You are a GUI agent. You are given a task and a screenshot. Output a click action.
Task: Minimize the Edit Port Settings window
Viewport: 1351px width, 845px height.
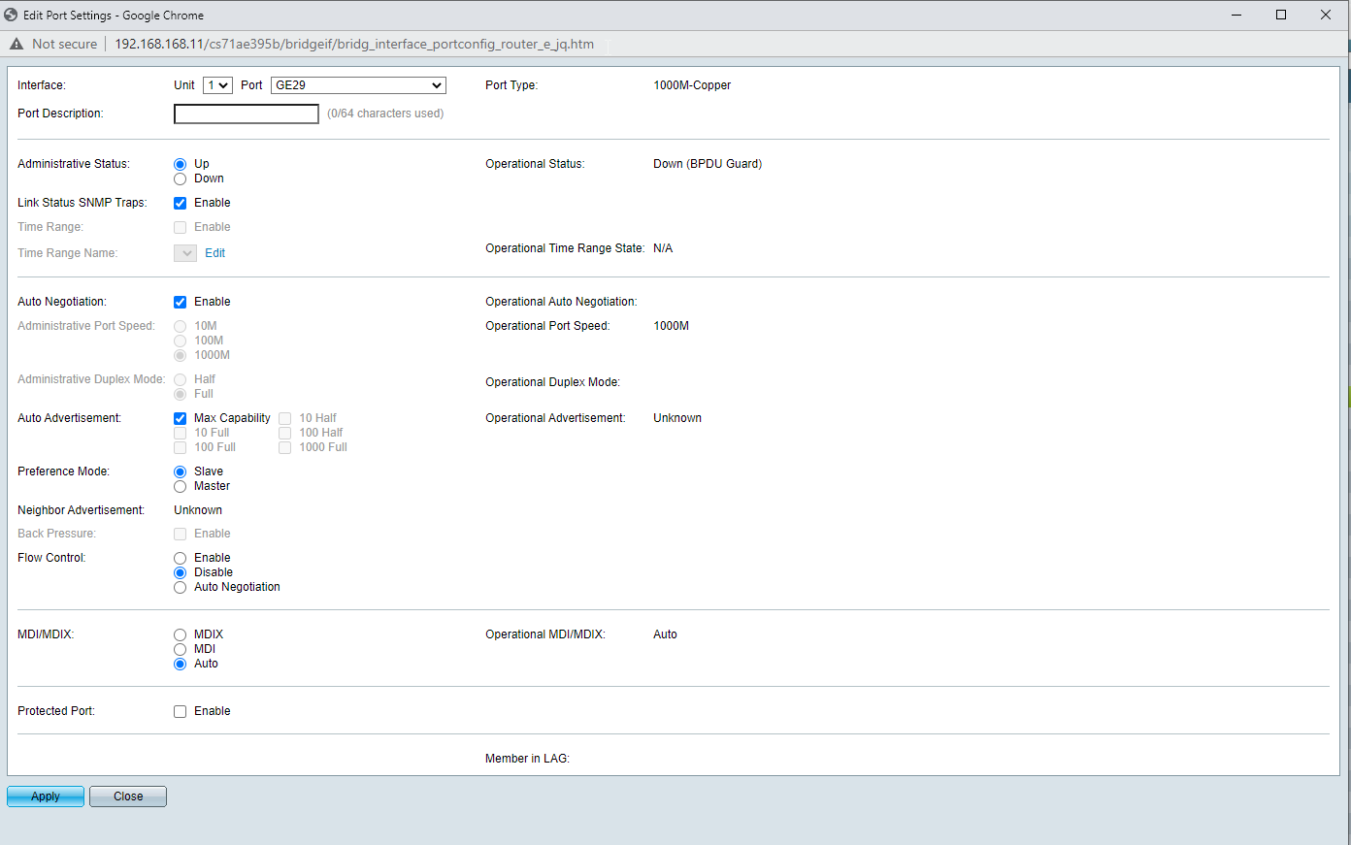(x=1236, y=15)
